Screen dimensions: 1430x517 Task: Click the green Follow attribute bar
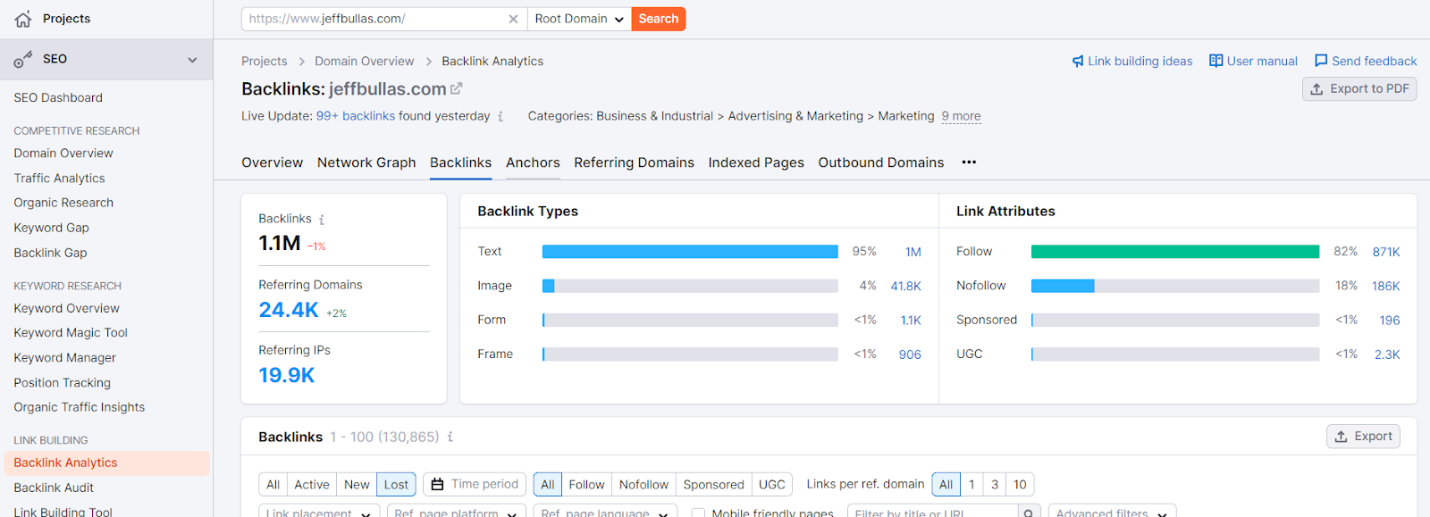[1175, 252]
